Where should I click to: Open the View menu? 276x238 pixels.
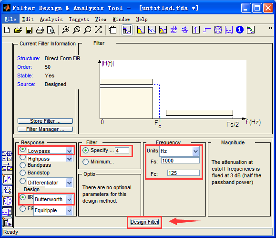pyautogui.click(x=101, y=19)
